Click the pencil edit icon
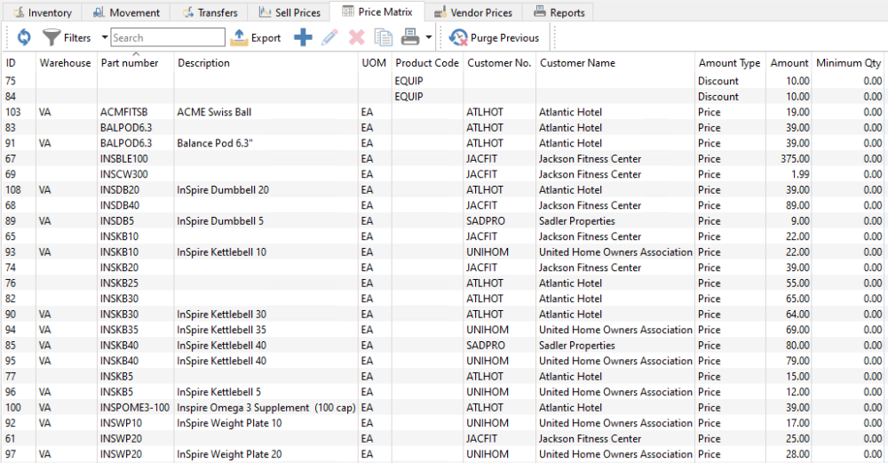 click(x=329, y=38)
